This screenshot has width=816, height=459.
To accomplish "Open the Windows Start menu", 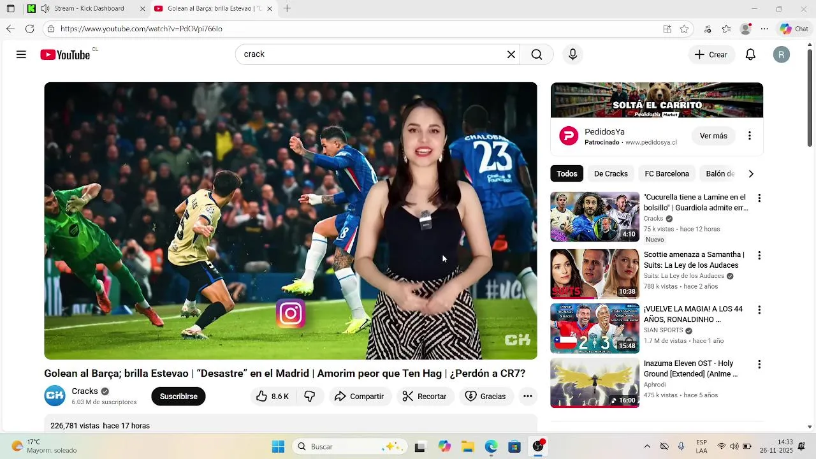I will 279,446.
